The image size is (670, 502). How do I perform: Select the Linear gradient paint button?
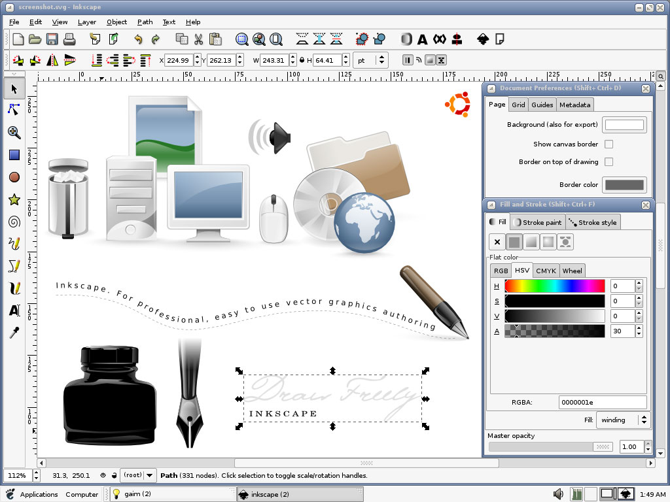point(531,242)
